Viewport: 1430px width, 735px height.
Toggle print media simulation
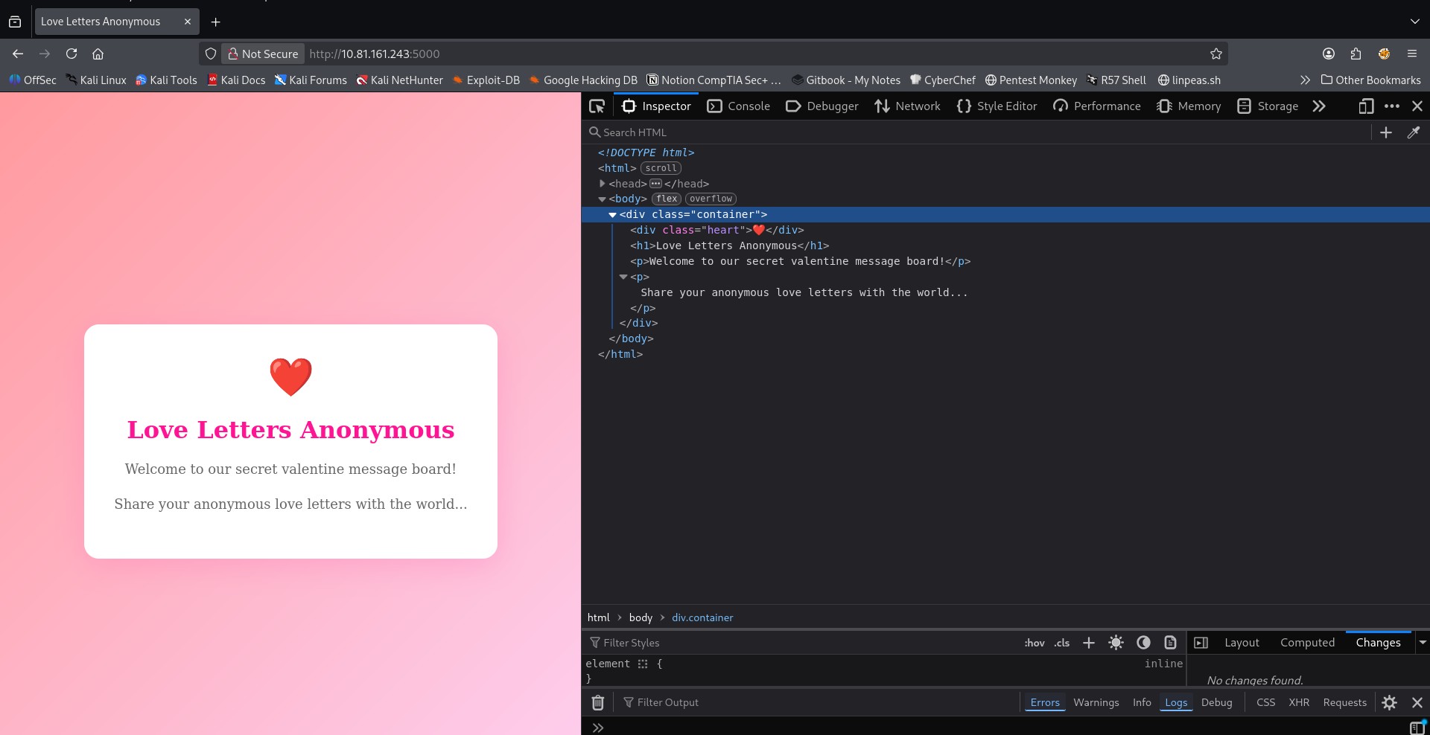click(1170, 643)
